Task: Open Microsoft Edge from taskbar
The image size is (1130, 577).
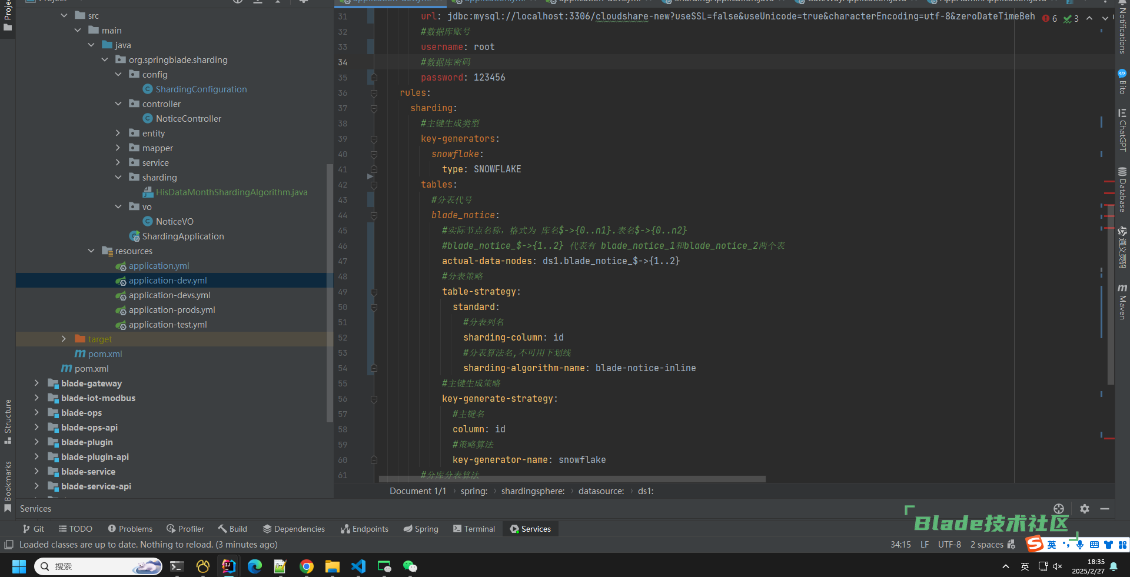Action: point(255,566)
